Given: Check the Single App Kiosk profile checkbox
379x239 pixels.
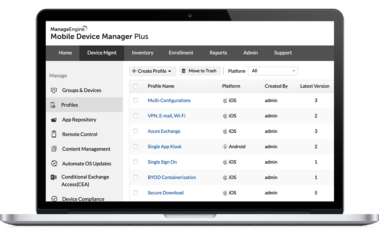Looking at the screenshot, I should tap(136, 147).
